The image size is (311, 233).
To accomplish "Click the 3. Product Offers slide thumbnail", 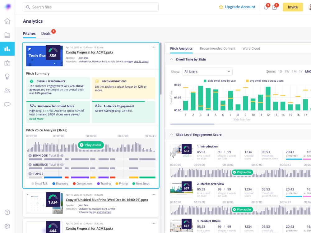I will (182, 226).
